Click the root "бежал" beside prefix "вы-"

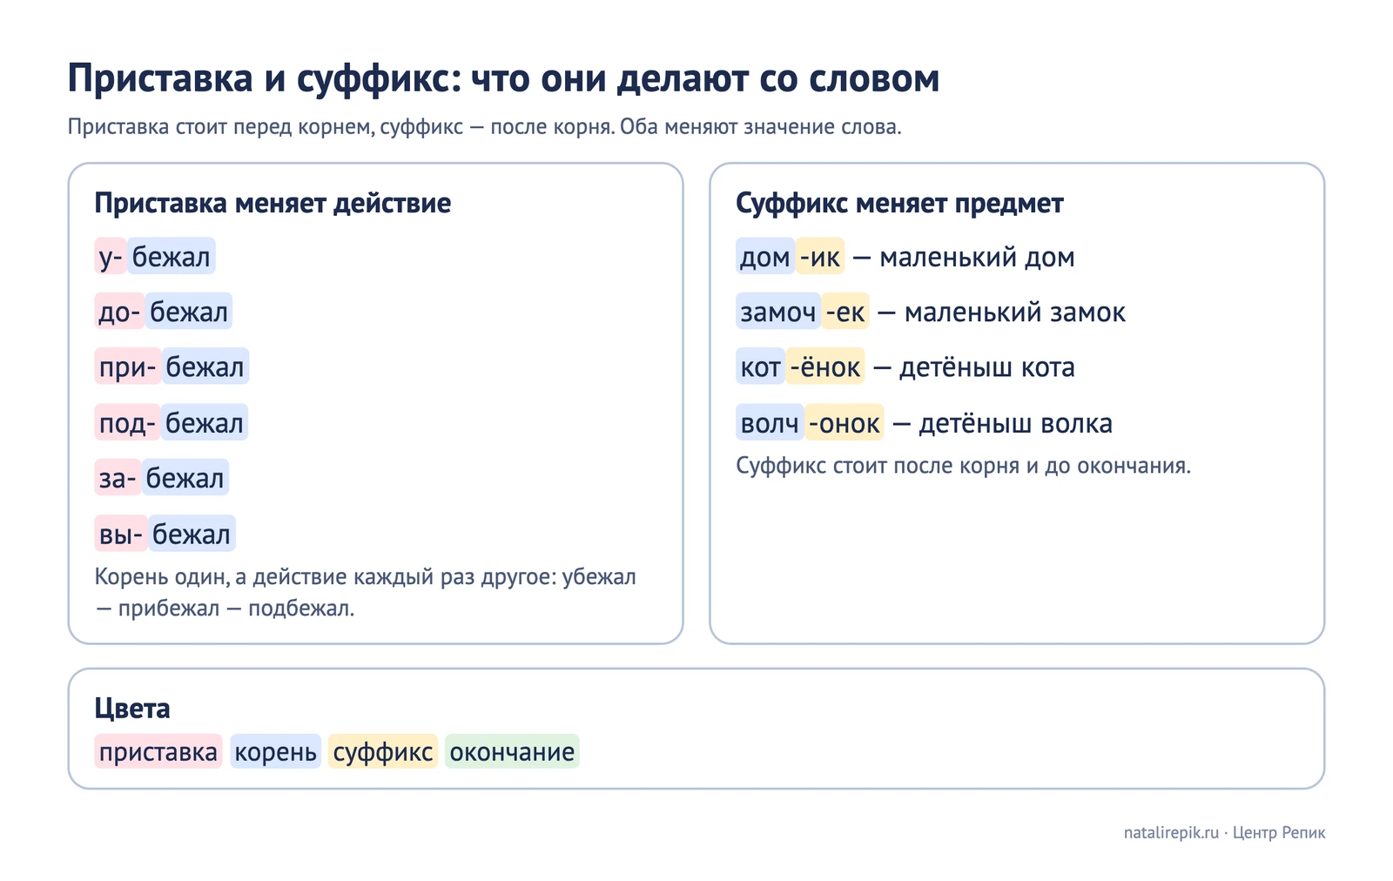tap(192, 534)
